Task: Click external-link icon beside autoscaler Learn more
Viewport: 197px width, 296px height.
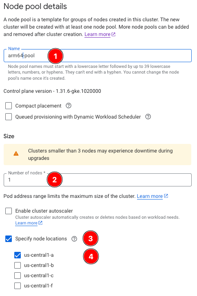Action: click(40, 223)
